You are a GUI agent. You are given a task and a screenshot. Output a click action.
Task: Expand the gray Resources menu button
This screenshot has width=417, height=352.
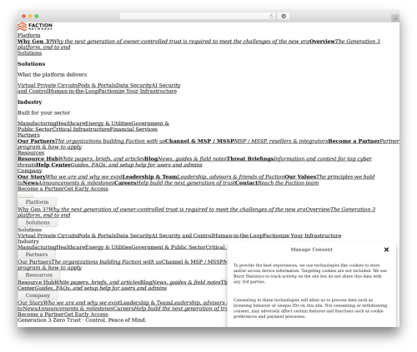pos(39,275)
